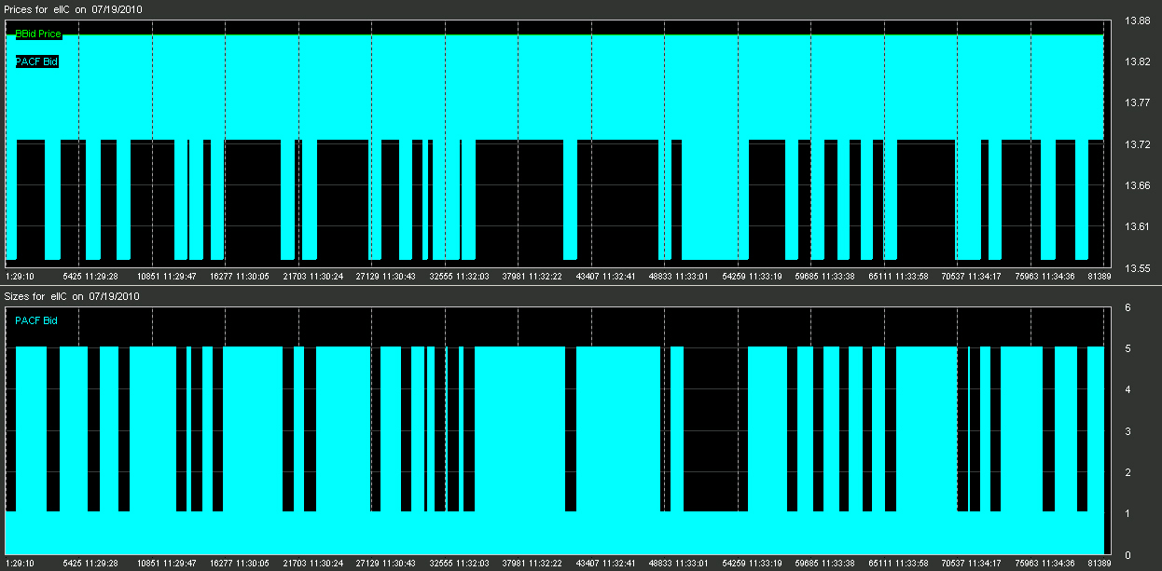Click the "Sizes for eIIC on 07/19/2010" chart title
The height and width of the screenshot is (571, 1162).
click(73, 296)
